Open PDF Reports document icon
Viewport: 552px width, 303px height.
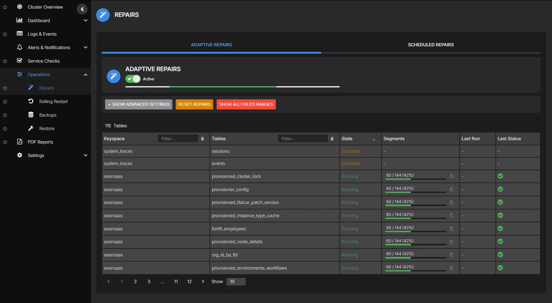pyautogui.click(x=20, y=142)
